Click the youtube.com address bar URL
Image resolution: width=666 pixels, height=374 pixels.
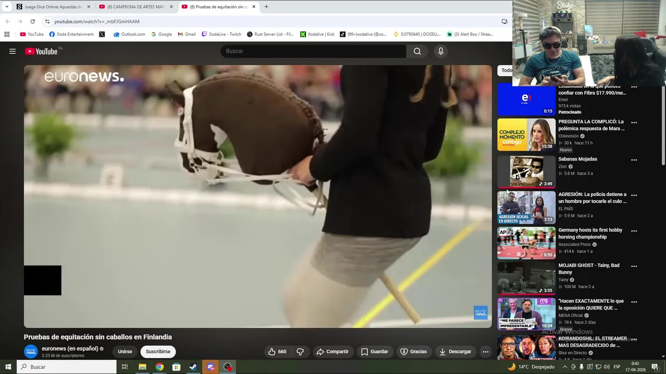(x=97, y=21)
